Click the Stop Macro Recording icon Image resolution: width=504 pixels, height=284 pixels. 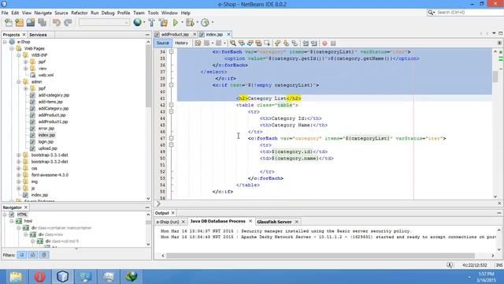(333, 43)
